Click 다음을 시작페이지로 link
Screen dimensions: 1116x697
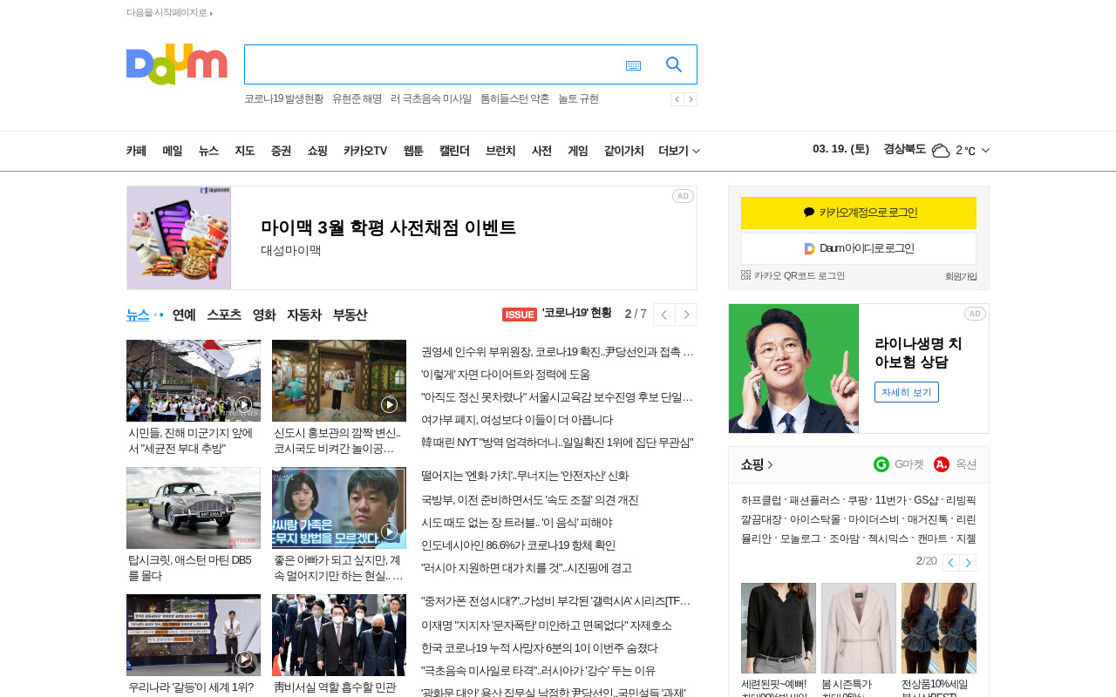(169, 13)
